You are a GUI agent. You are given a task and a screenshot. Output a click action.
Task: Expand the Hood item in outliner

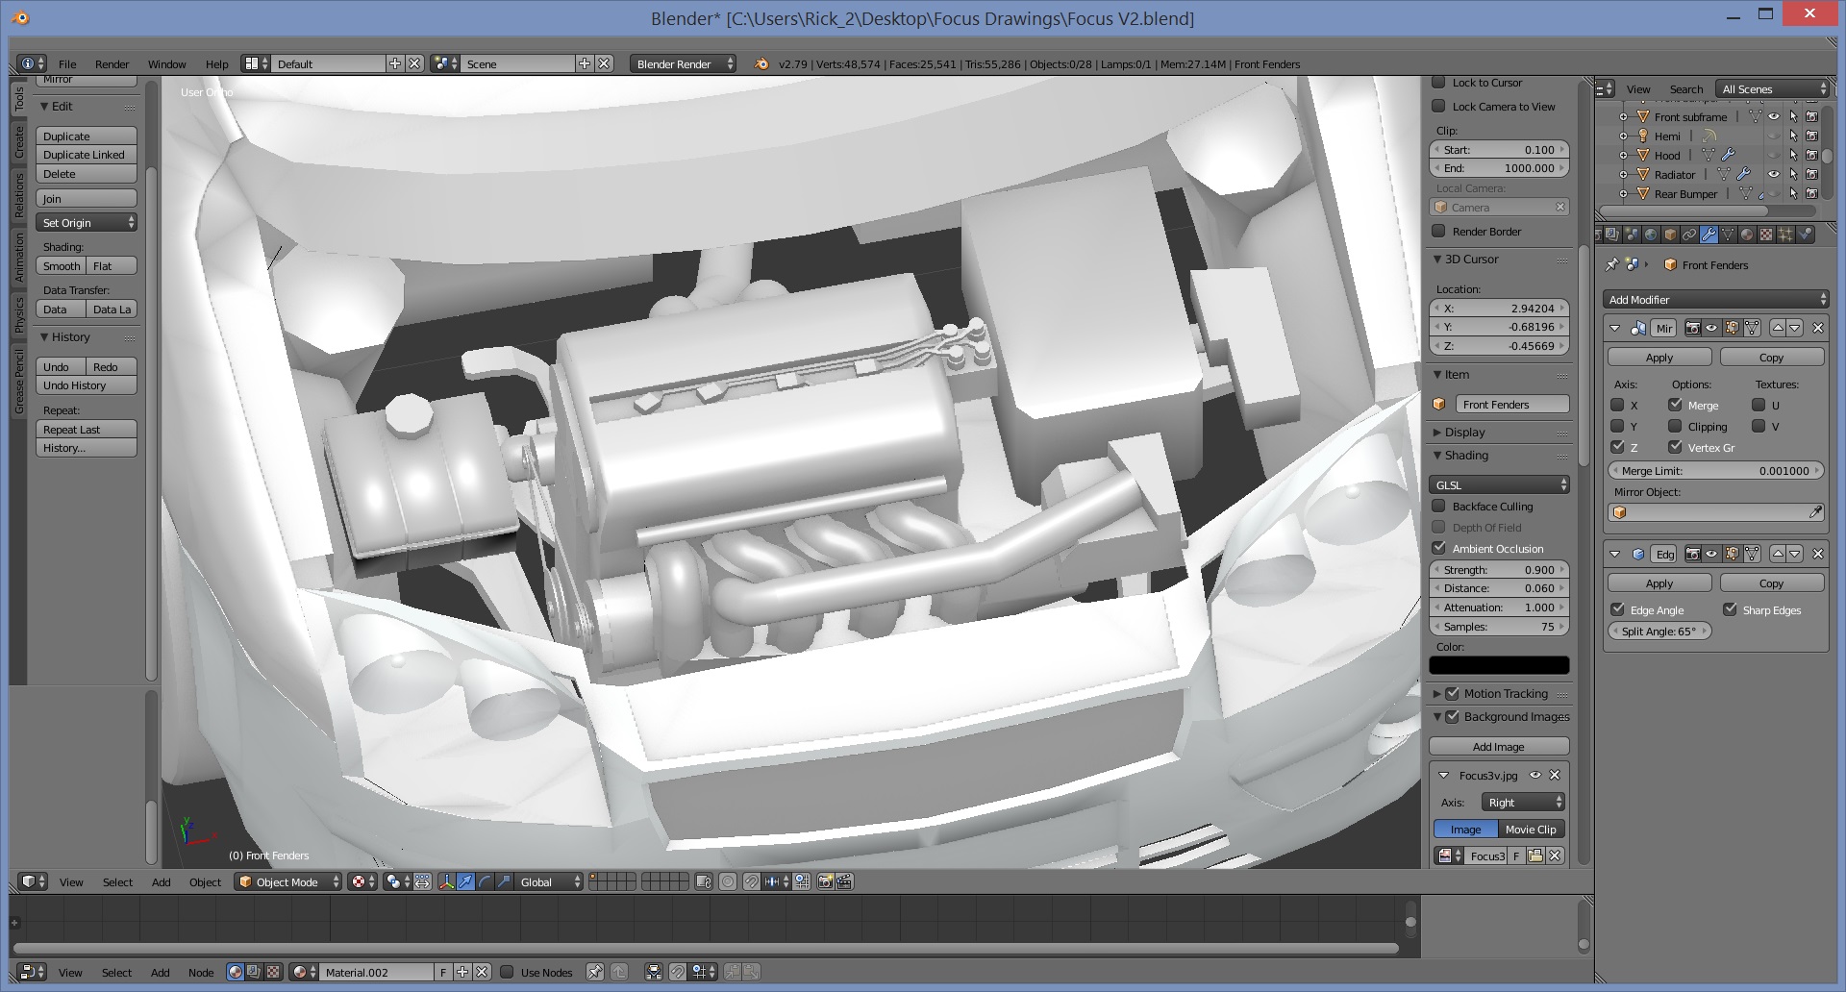(1623, 155)
